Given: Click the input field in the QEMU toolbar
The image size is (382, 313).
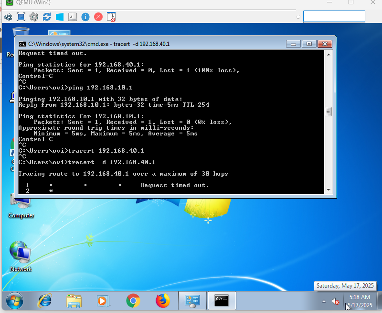Looking at the screenshot, I should coord(334,16).
